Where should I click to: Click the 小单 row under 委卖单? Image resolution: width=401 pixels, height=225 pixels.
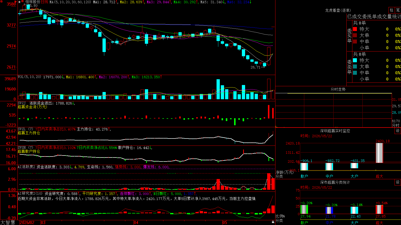tap(377, 79)
